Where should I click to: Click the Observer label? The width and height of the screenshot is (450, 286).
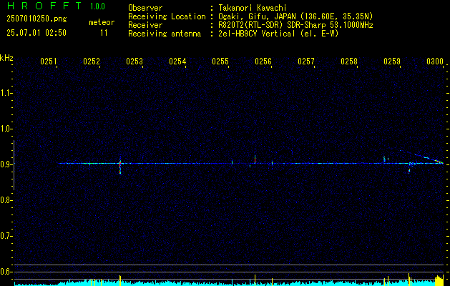pos(145,8)
